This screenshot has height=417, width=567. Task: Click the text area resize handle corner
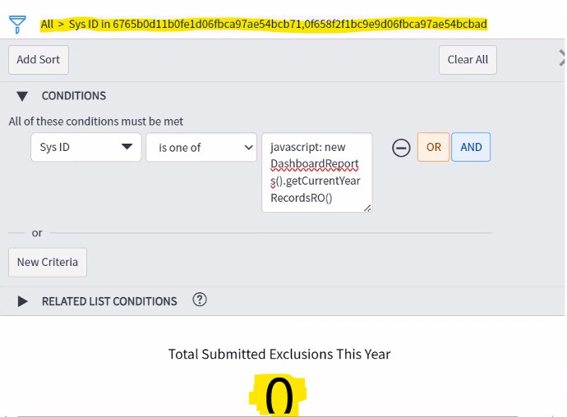[x=367, y=208]
